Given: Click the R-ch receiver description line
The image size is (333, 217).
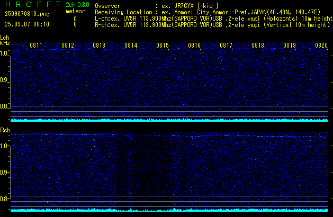Looking at the screenshot, I should [212, 25].
